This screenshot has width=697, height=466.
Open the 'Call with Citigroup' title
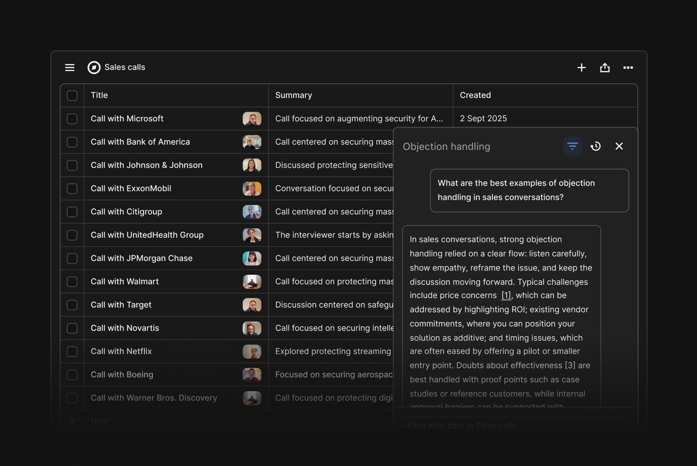pos(126,212)
